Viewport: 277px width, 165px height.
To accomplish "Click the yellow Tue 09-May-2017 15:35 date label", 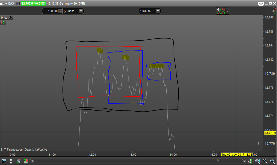I will tap(237, 155).
